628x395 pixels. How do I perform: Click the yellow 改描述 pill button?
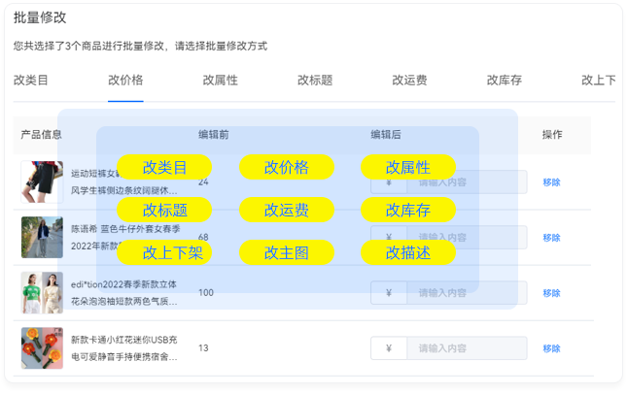point(408,252)
